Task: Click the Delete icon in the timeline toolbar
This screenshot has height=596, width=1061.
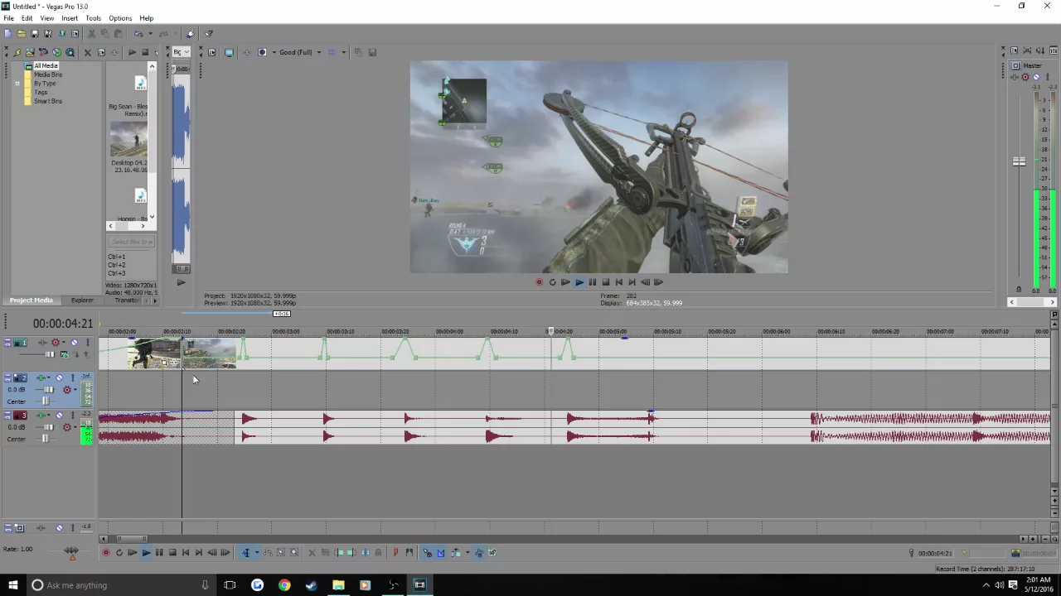Action: (x=312, y=553)
